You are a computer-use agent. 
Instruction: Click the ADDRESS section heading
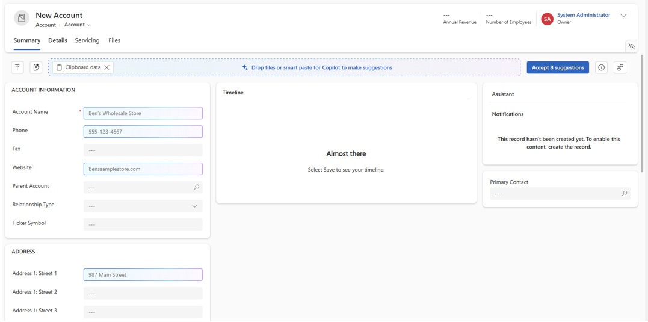click(23, 252)
